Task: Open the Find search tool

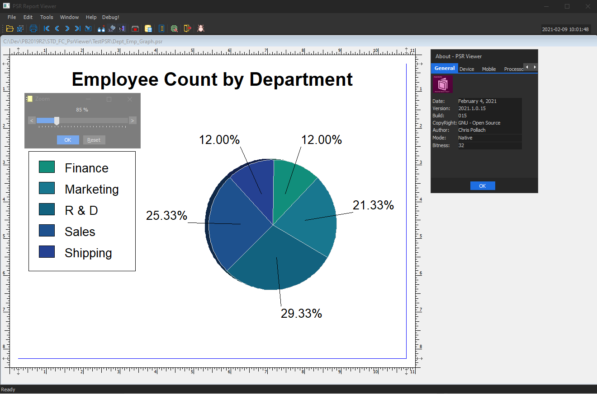Action: tap(101, 28)
